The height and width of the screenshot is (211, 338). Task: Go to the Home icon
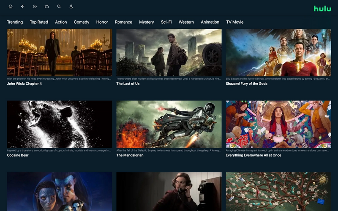(x=11, y=6)
